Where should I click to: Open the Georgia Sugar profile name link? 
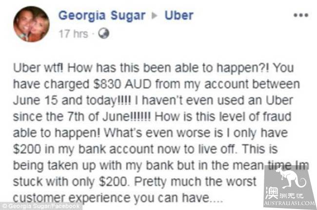[x=102, y=16]
